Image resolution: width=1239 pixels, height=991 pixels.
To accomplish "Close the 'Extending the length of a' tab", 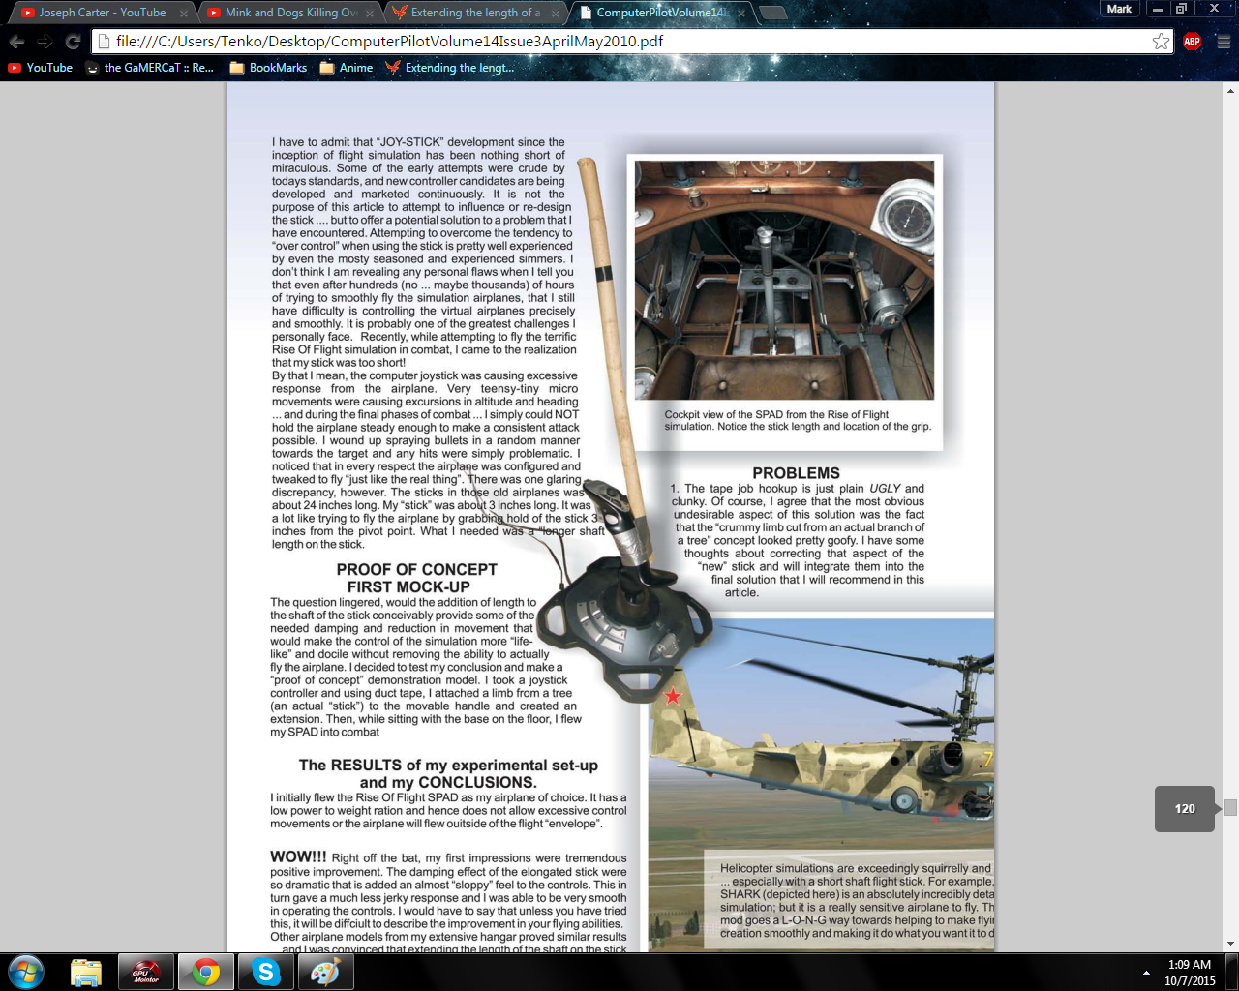I will click(556, 13).
